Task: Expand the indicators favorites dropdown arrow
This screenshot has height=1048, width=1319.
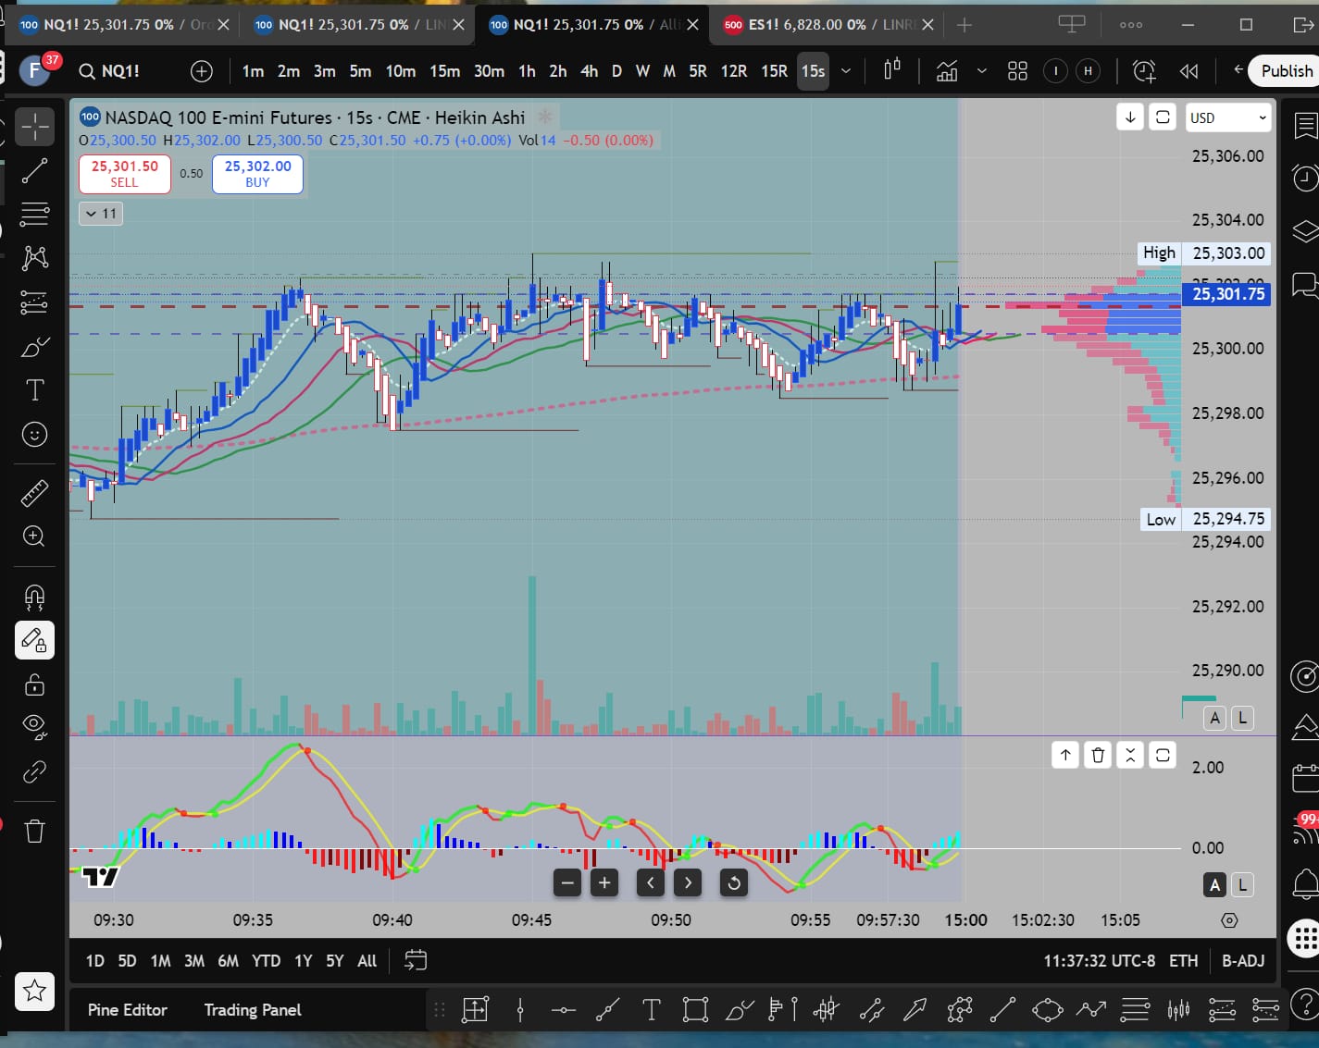Action: [982, 71]
